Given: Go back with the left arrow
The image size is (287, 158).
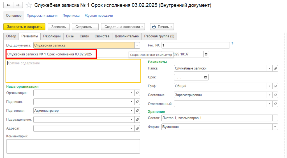Looking at the screenshot, I should pyautogui.click(x=8, y=5).
